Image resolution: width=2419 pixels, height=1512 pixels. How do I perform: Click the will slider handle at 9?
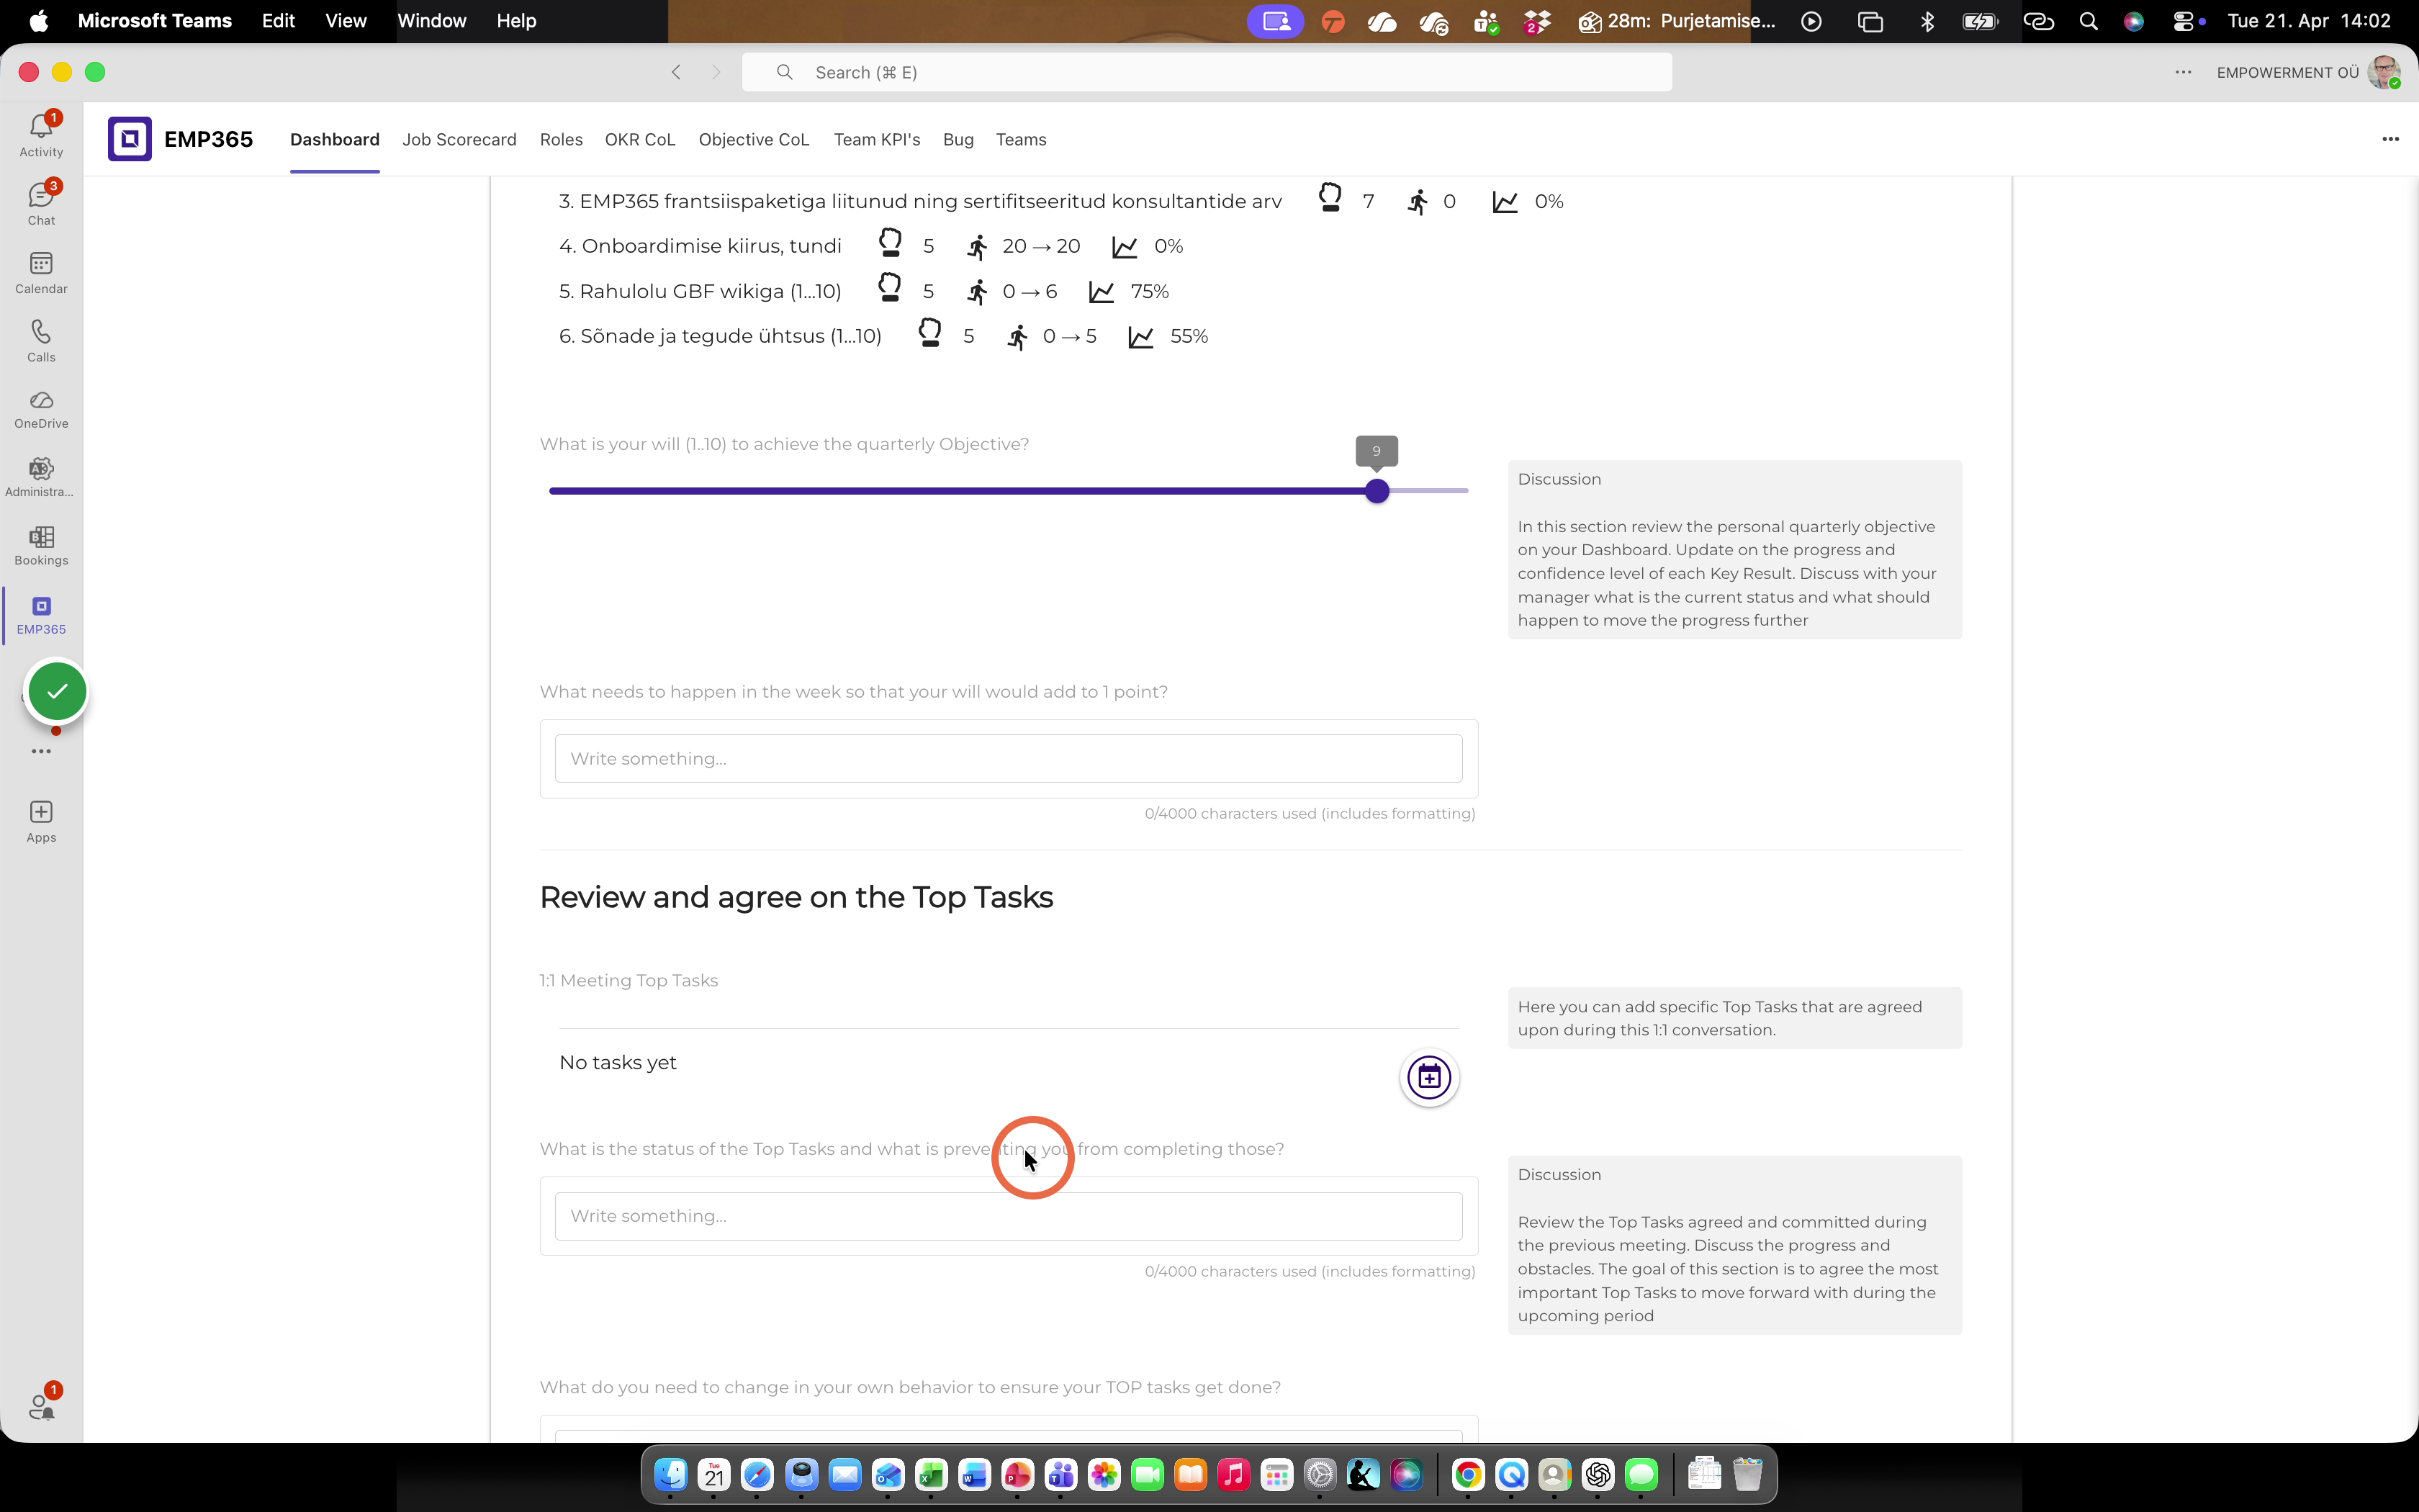click(x=1377, y=491)
